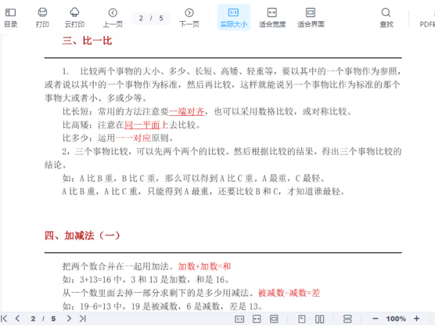Viewport: 435px width, 329px height.
Task: Jump to first page in status bar
Action: coord(5,319)
